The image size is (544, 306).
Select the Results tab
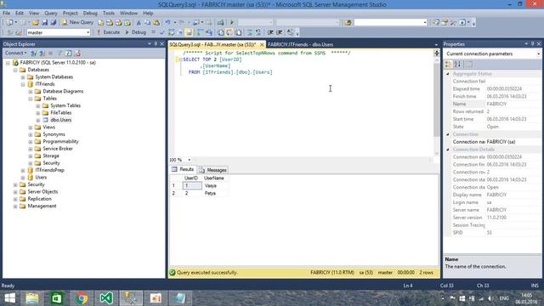coord(183,169)
